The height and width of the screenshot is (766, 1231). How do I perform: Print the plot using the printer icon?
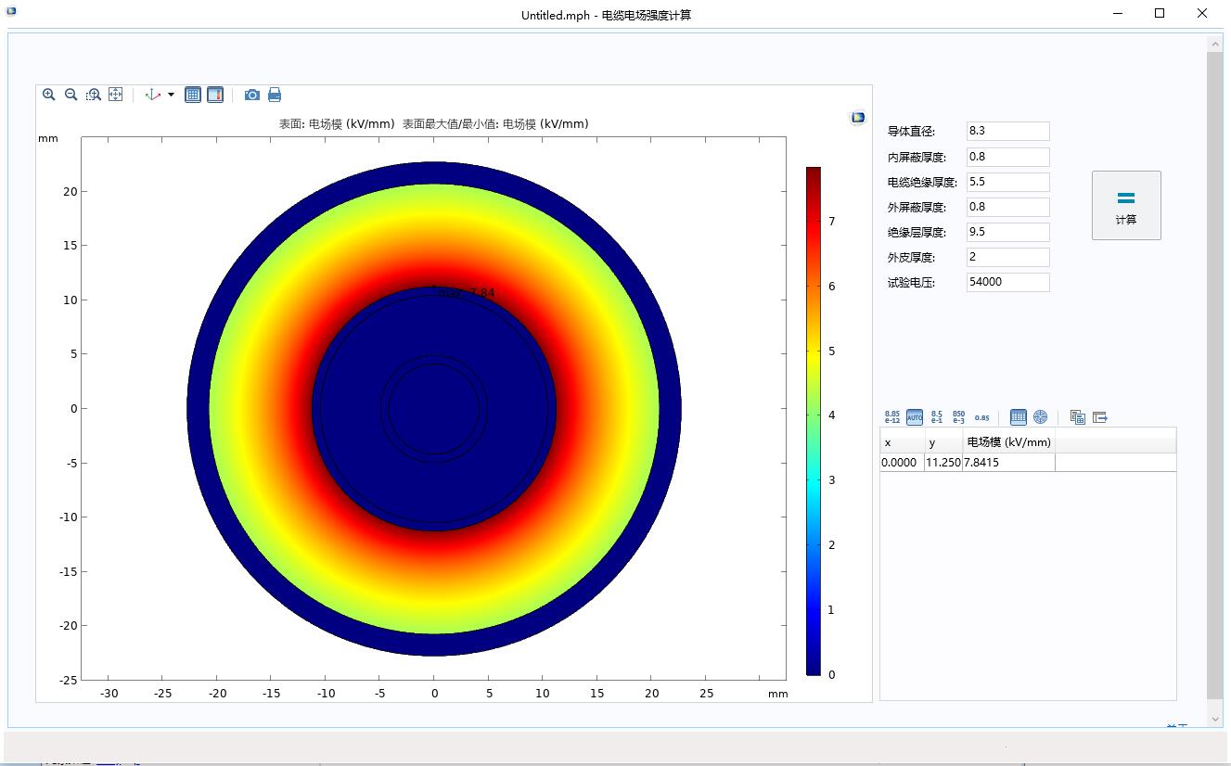[x=275, y=95]
